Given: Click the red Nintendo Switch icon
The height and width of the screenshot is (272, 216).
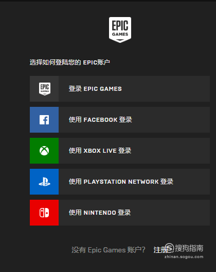Looking at the screenshot, I should tap(44, 213).
